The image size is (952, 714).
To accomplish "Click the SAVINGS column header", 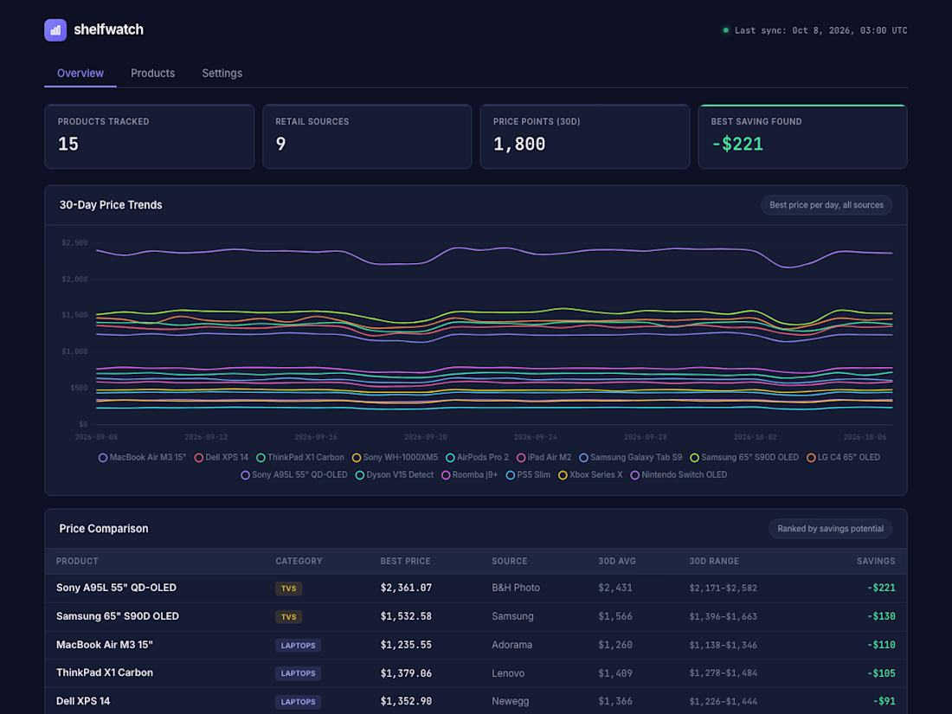I will point(876,561).
